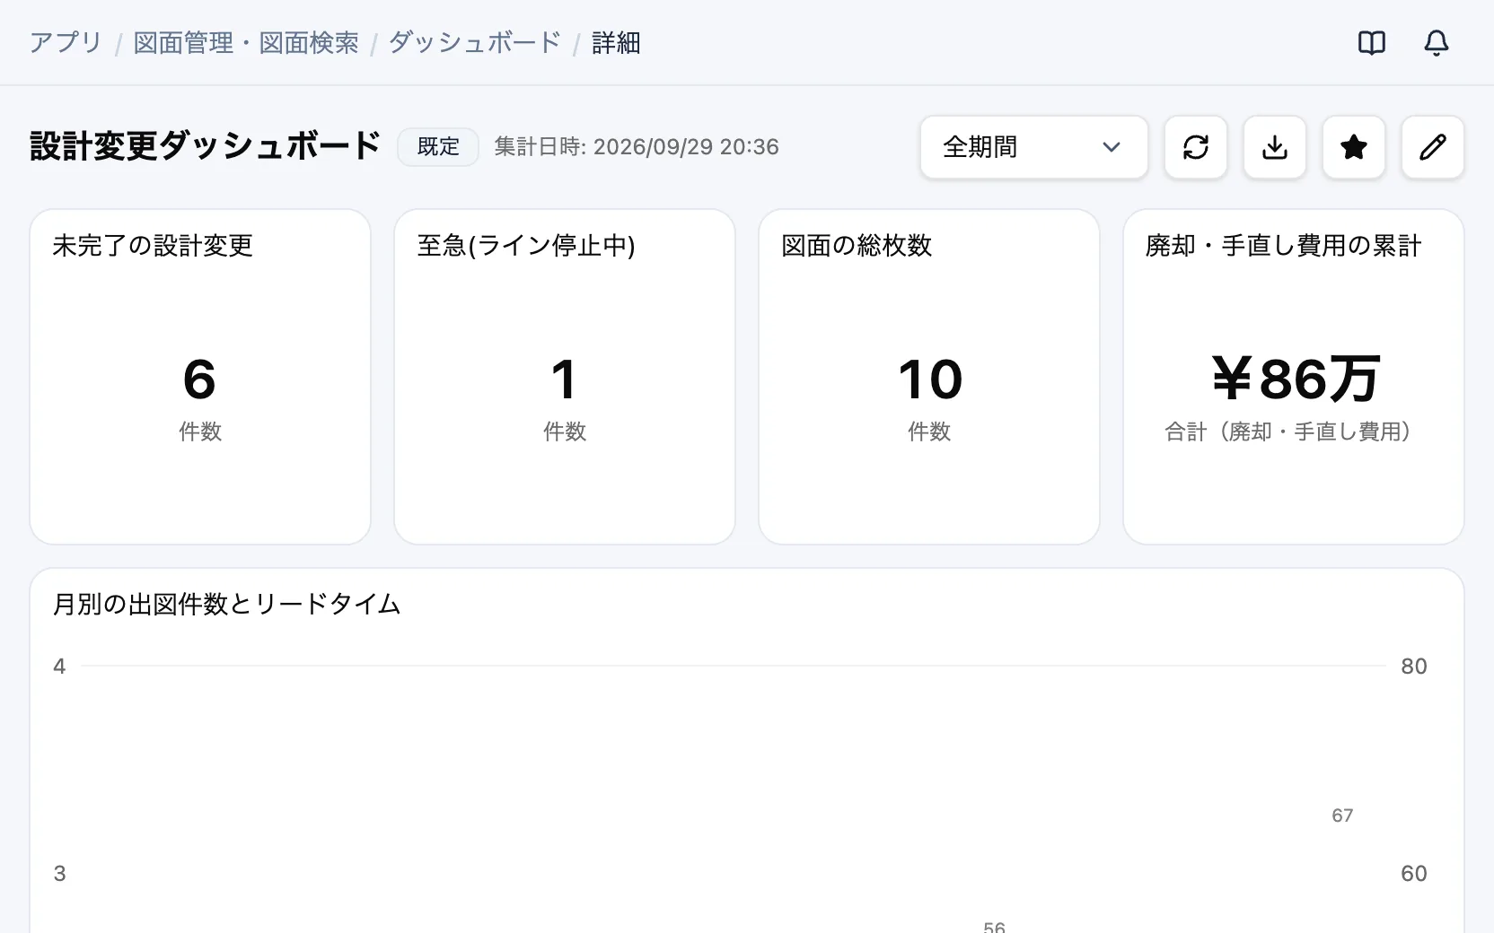Refresh the dashboard data
Image resolution: width=1494 pixels, height=933 pixels.
click(1195, 147)
